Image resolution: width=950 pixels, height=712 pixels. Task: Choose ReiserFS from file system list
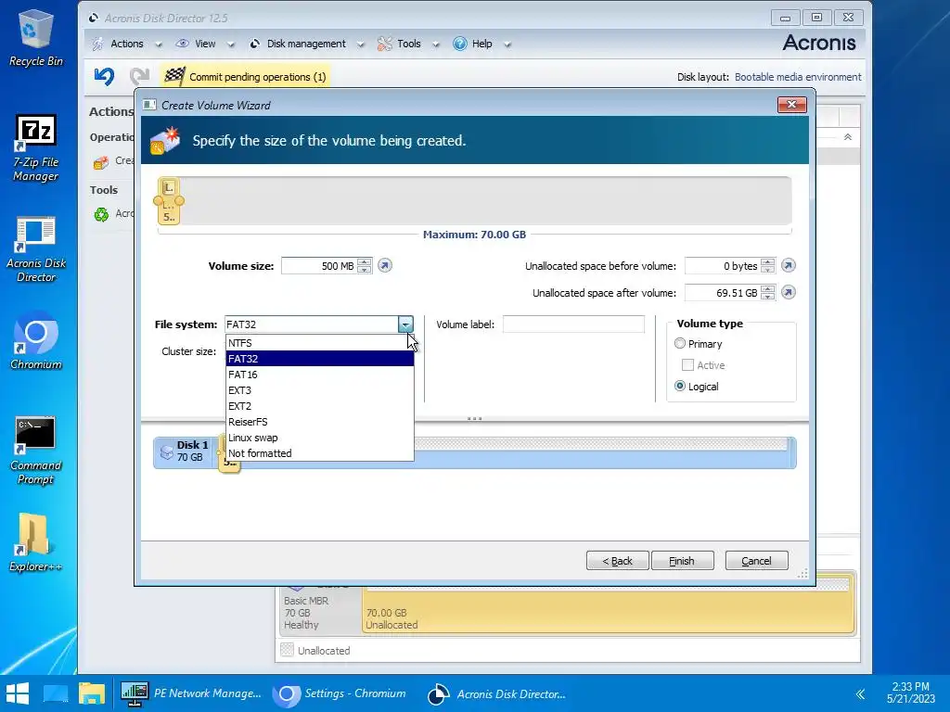(320, 422)
